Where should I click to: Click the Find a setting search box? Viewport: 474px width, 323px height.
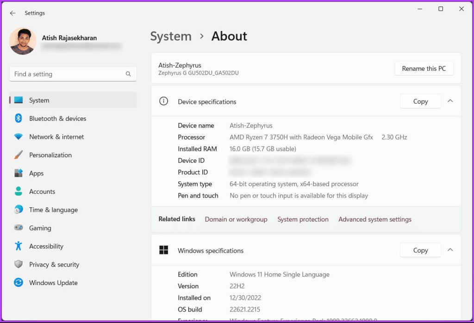click(69, 74)
